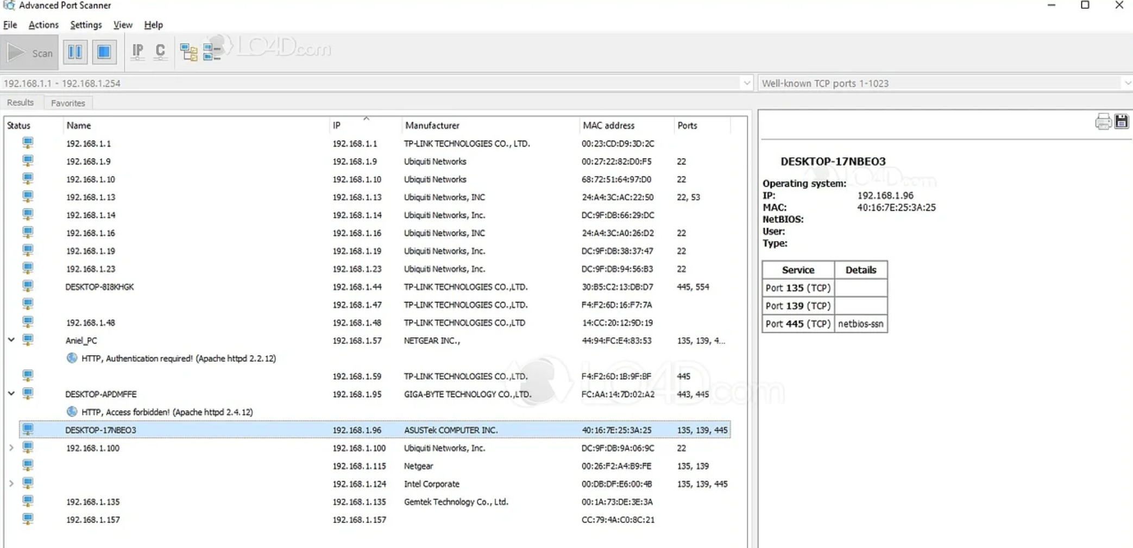The image size is (1133, 548).
Task: Click the ports cell showing 22, 53
Action: (688, 197)
